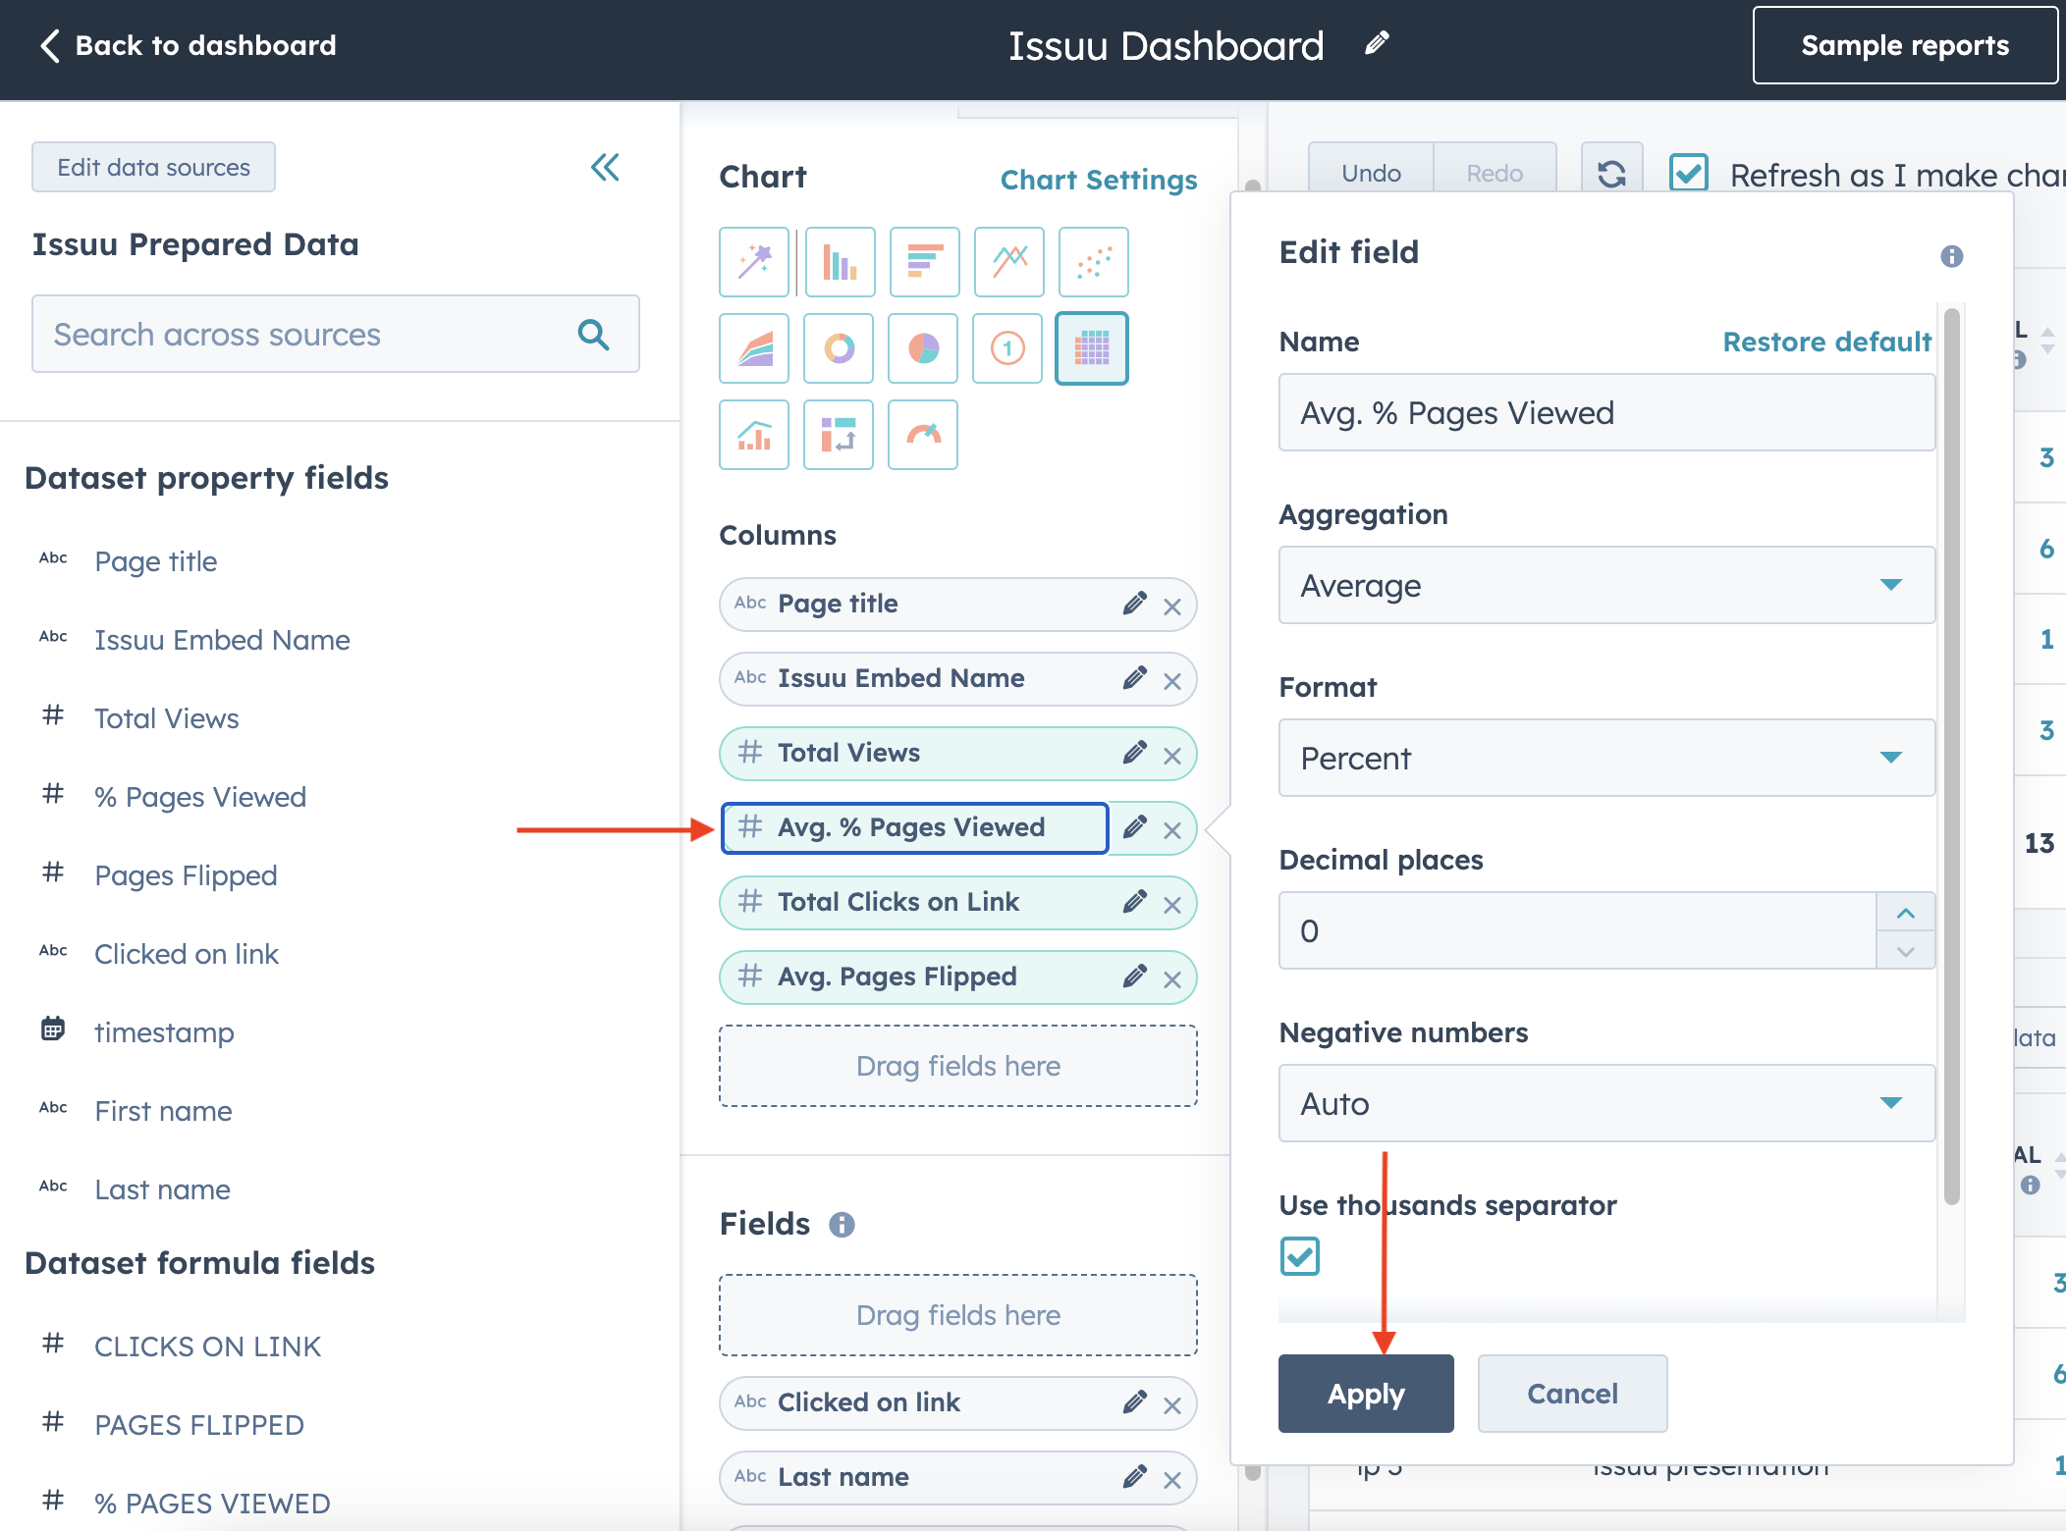Screen dimensions: 2066x1531
Task: Click Restore default link
Action: [x=1826, y=343]
